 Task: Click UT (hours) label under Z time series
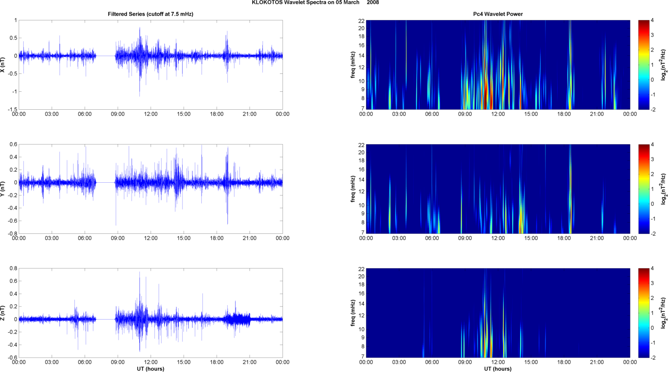click(x=150, y=369)
